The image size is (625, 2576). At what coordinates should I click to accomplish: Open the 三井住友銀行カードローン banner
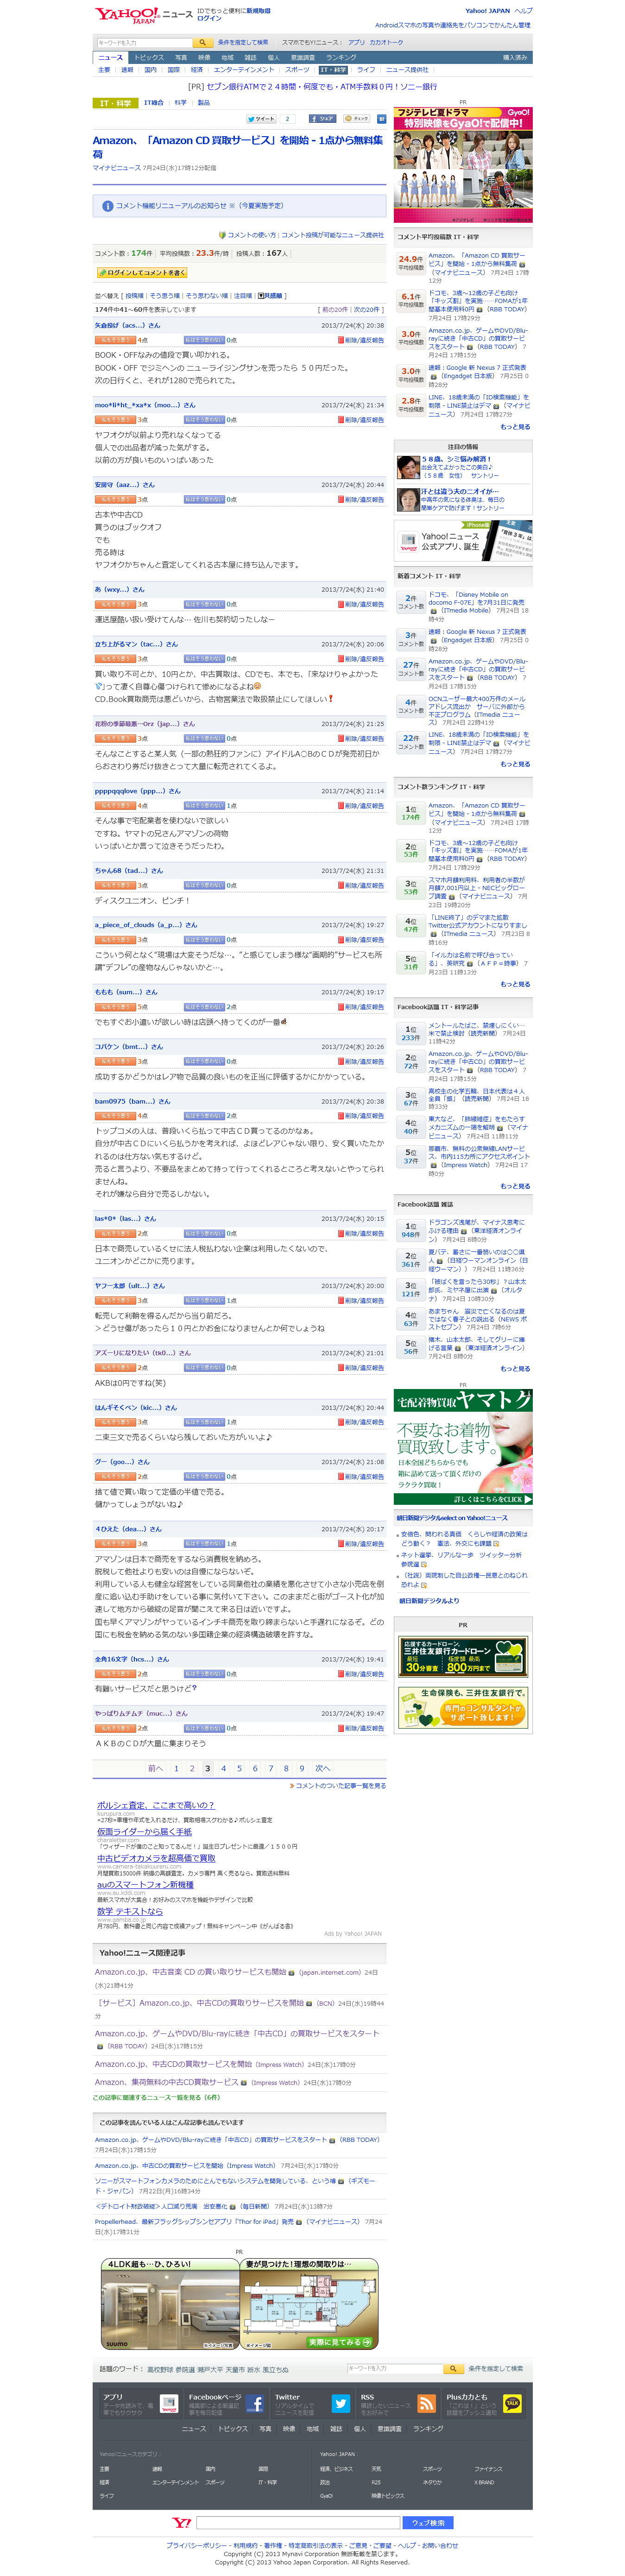[463, 1656]
